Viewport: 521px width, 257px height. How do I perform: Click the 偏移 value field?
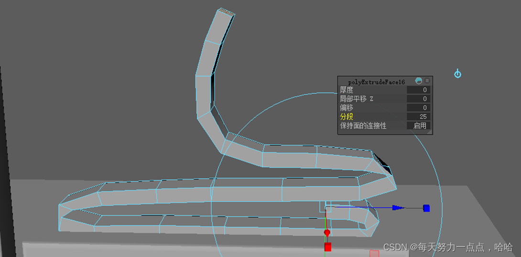(x=419, y=108)
